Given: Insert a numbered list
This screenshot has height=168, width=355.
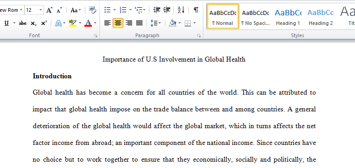Looking at the screenshot, I should click(x=123, y=10).
